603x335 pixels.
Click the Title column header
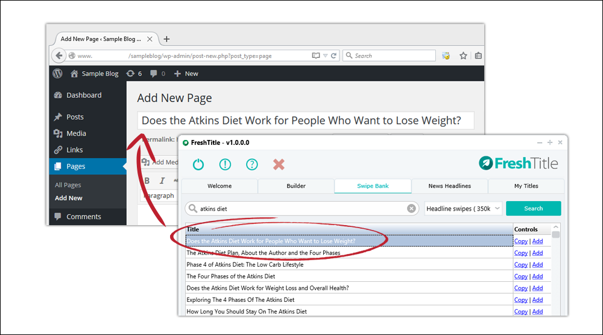coord(349,229)
